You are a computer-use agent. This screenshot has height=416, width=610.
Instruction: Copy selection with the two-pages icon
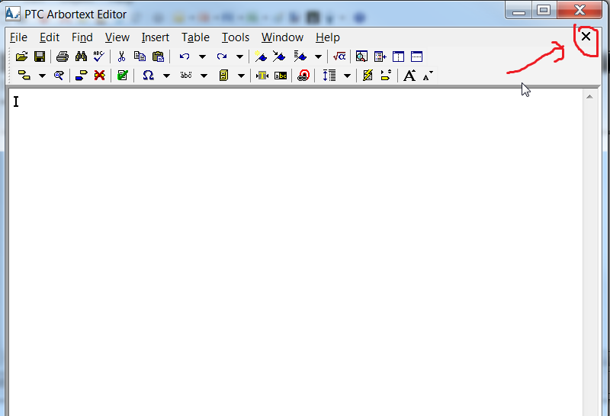click(x=140, y=56)
